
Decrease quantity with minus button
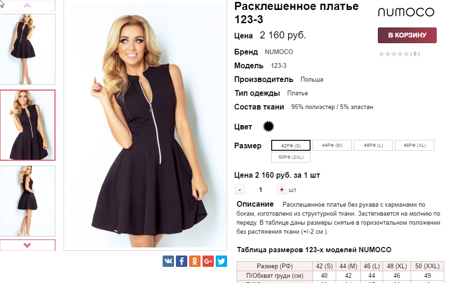click(x=239, y=190)
